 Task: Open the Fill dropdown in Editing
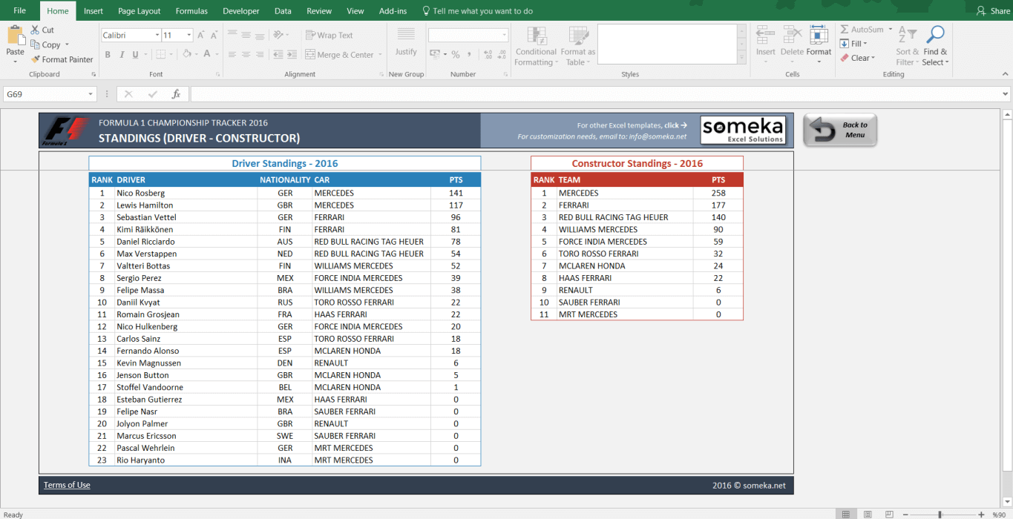click(x=853, y=44)
